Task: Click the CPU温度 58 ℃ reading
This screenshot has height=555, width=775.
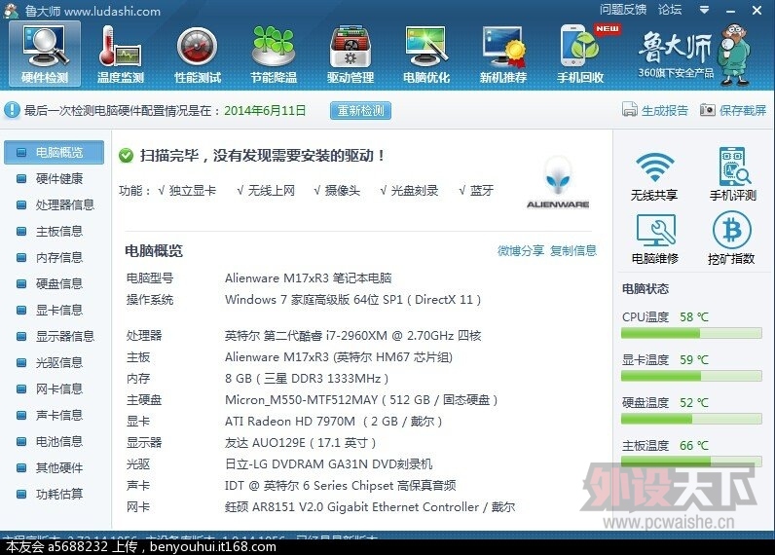Action: [x=665, y=316]
